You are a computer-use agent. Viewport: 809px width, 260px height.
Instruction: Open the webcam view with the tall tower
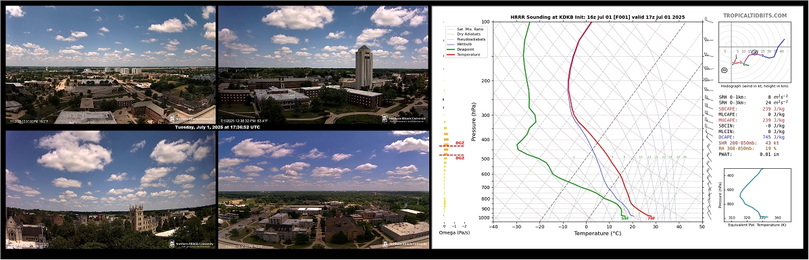(x=323, y=65)
